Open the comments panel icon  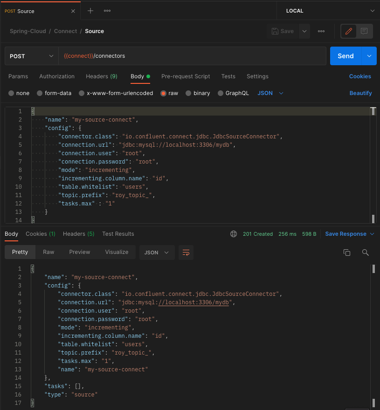[x=364, y=31]
